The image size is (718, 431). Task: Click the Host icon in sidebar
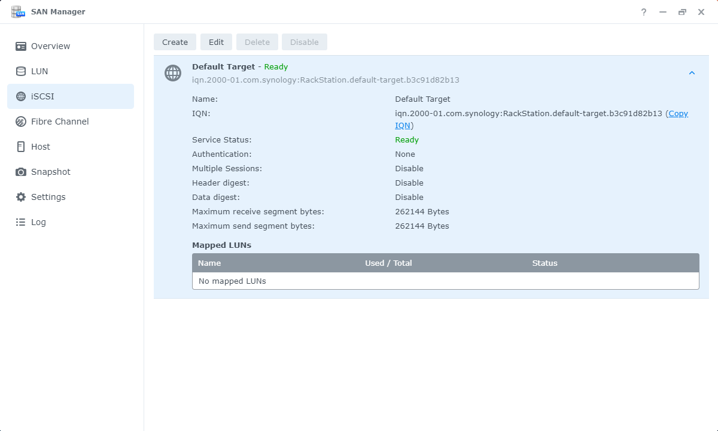[x=21, y=147]
